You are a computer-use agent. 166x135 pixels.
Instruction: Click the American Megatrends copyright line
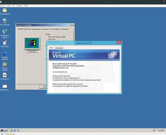coord(66,78)
